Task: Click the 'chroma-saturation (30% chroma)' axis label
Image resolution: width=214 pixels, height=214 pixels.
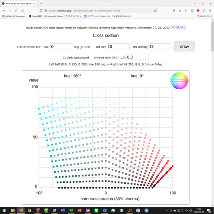Action: [110, 199]
